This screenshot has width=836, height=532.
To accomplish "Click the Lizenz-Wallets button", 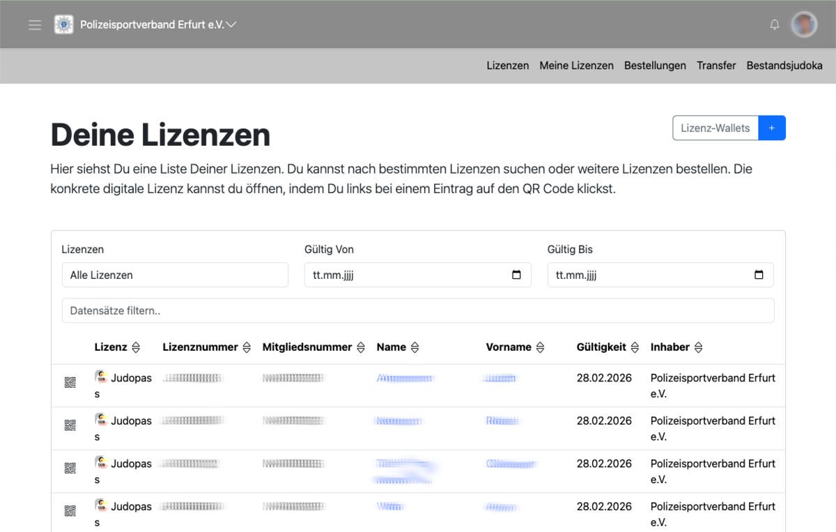I will pyautogui.click(x=715, y=128).
